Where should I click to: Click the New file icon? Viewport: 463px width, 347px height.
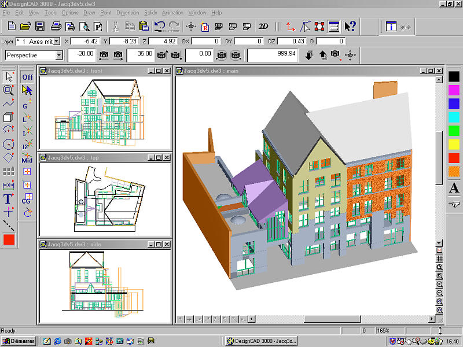(x=11, y=26)
